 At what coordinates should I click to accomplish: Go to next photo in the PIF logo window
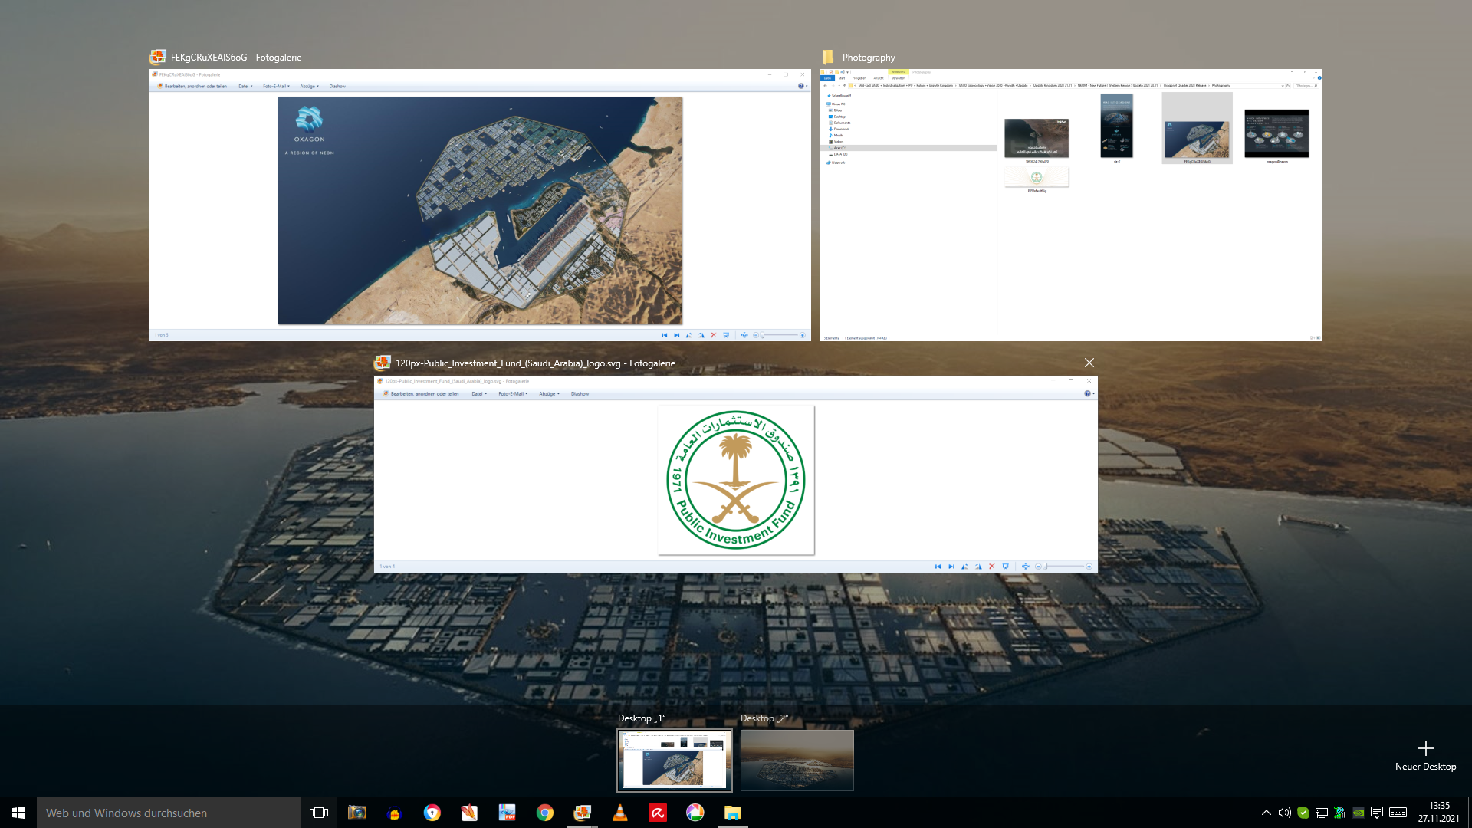coord(951,567)
